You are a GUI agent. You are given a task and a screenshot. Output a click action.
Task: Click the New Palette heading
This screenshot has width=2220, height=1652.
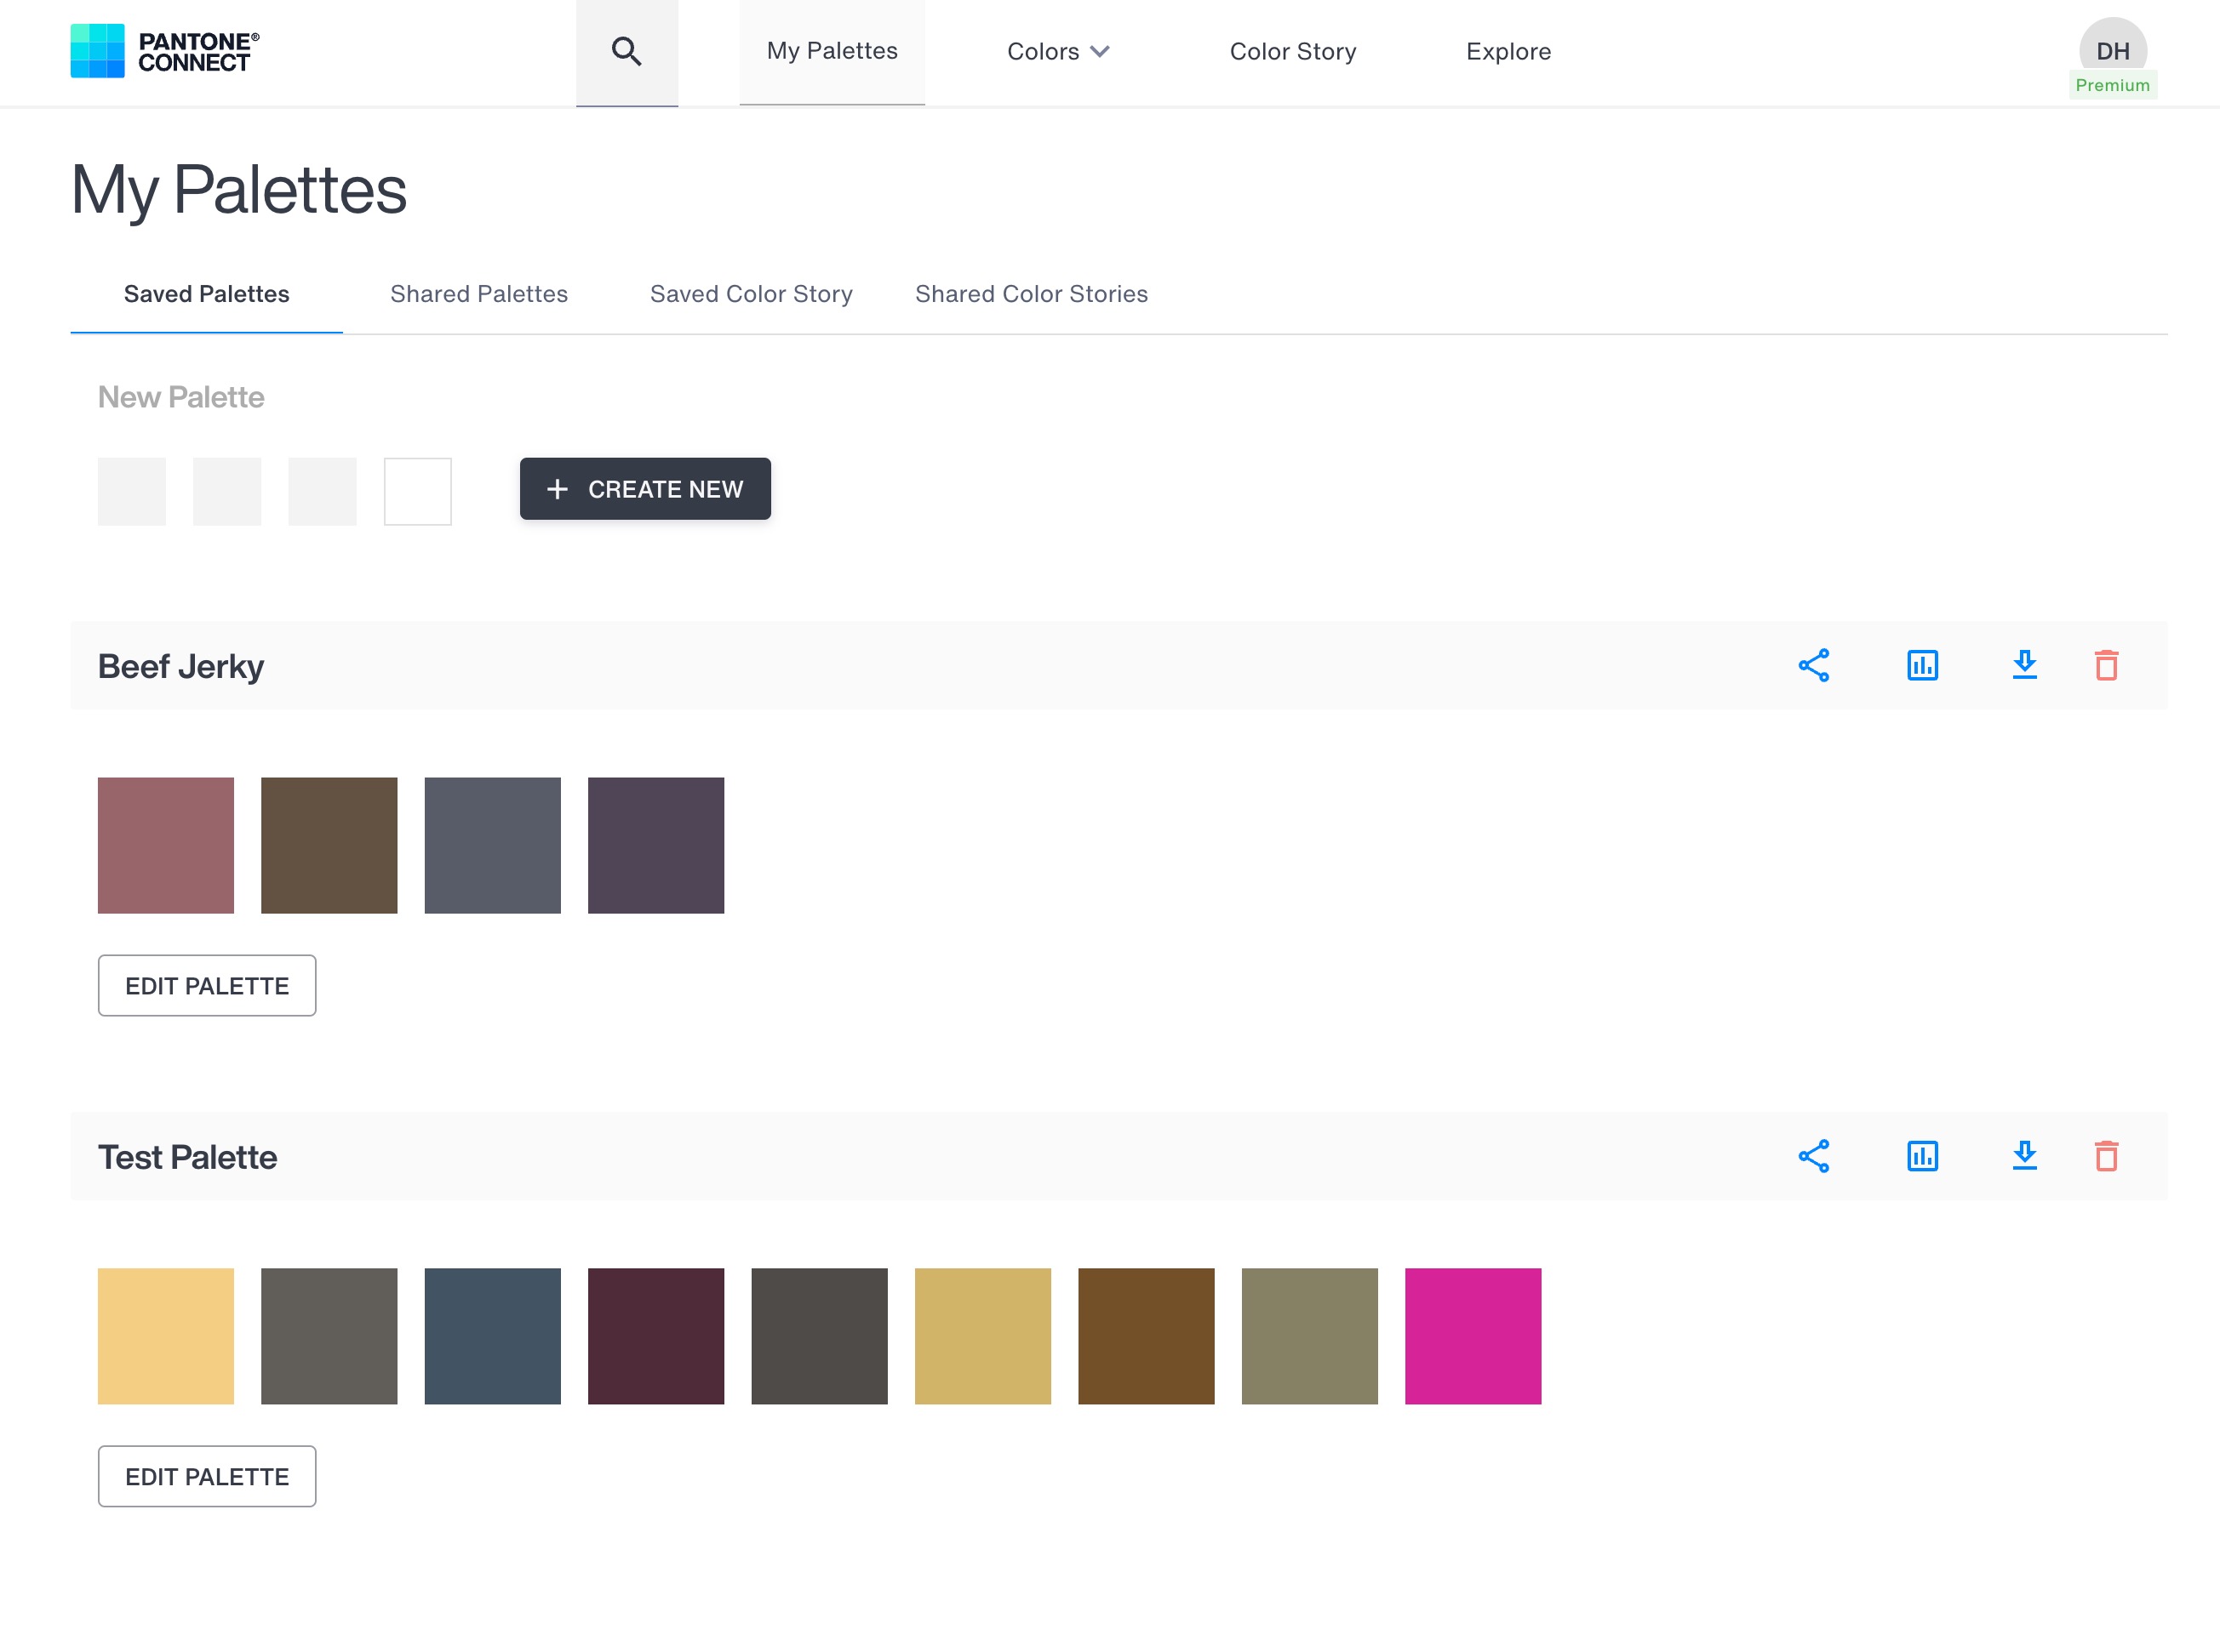pyautogui.click(x=181, y=398)
